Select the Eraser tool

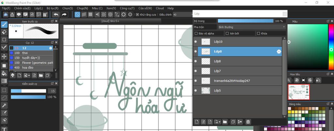pos(4,32)
